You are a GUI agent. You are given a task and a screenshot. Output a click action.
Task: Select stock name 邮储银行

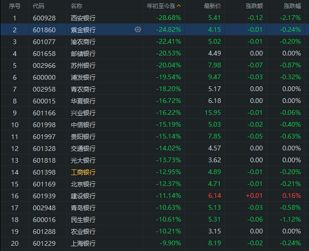pyautogui.click(x=83, y=54)
